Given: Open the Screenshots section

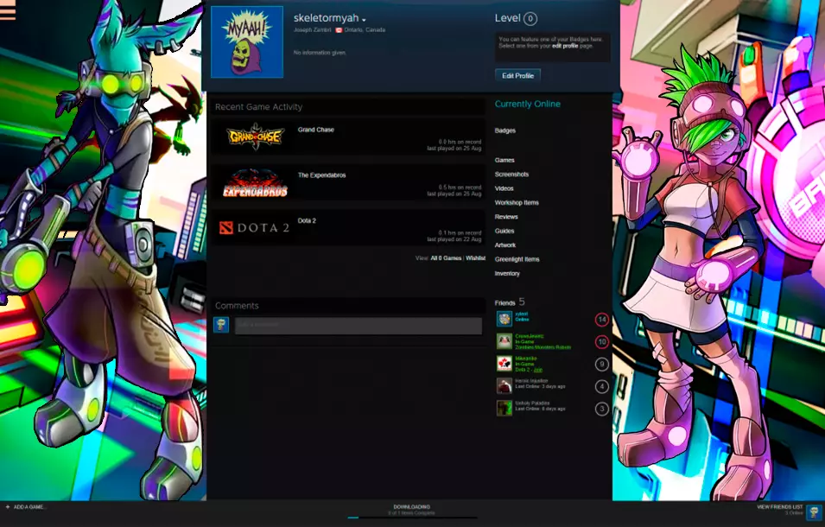Looking at the screenshot, I should (511, 175).
